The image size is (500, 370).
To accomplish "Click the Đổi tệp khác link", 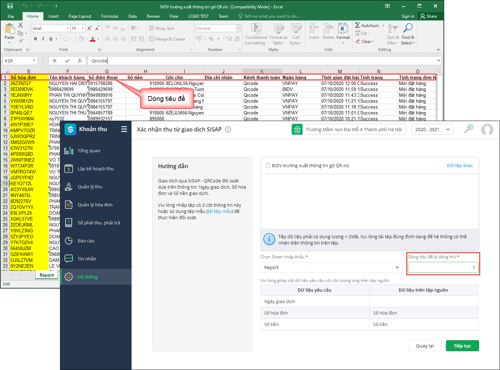I will [x=460, y=165].
